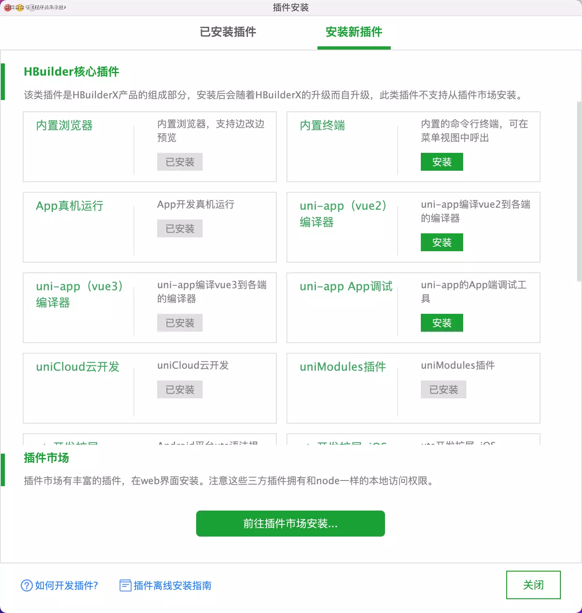Open the 插件离线安装指南 link
Image resolution: width=582 pixels, height=613 pixels.
tap(173, 586)
